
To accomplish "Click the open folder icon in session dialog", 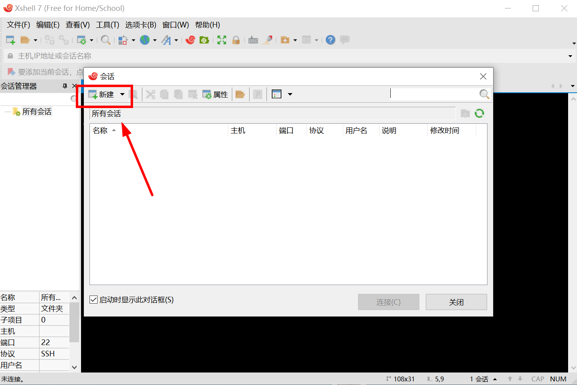I will pyautogui.click(x=240, y=95).
